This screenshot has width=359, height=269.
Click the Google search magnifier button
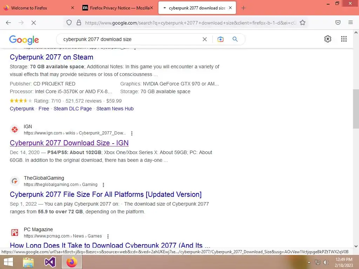click(235, 39)
